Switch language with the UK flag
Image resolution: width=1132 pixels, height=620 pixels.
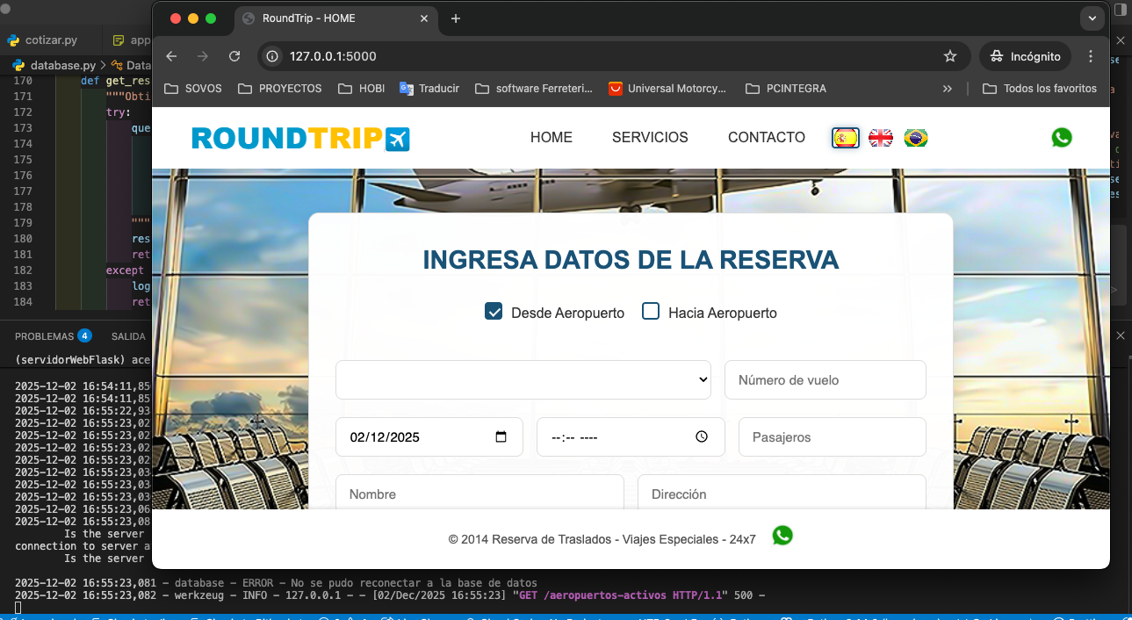pyautogui.click(x=881, y=138)
